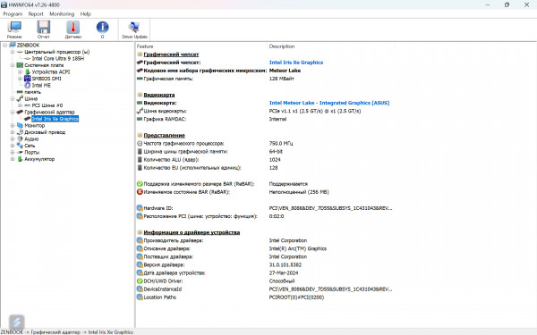
Task: Launch the Driver Update toolbar icon
Action: (x=134, y=29)
